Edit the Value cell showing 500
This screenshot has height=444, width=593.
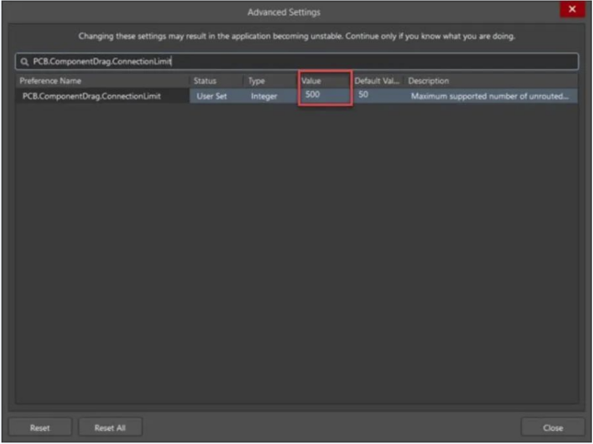324,96
